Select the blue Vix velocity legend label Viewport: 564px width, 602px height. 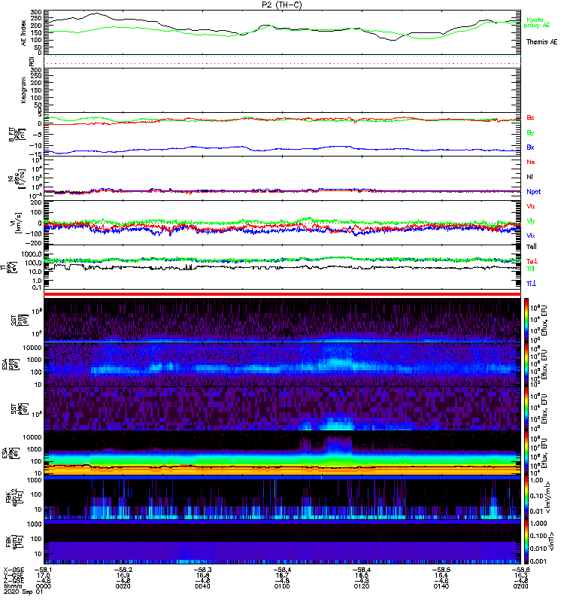click(x=531, y=236)
